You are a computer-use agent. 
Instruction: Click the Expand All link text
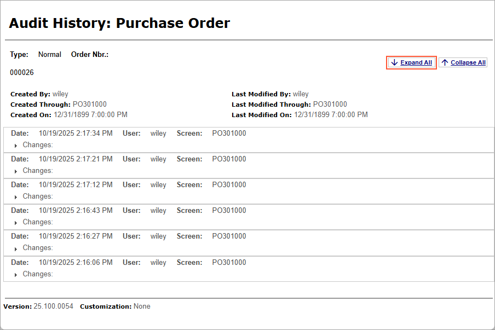click(416, 63)
